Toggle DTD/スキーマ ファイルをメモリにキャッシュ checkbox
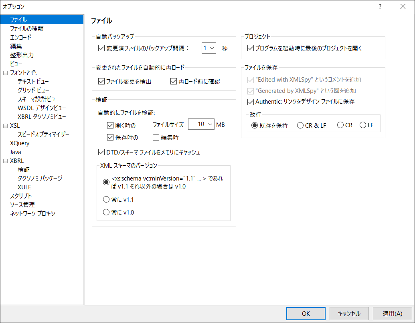The image size is (415, 323). point(101,152)
